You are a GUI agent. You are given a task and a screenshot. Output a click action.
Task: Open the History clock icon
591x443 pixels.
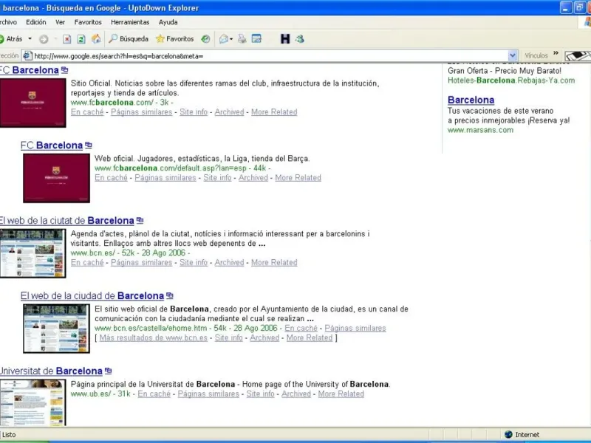tap(205, 39)
